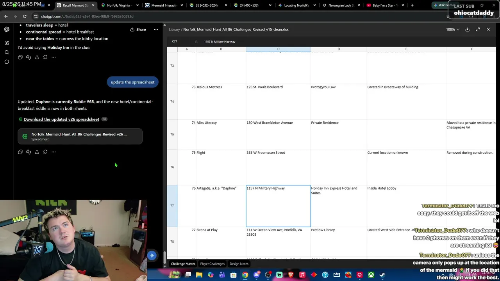
Task: Close the Recall Mermaid browser tab
Action: (x=93, y=5)
